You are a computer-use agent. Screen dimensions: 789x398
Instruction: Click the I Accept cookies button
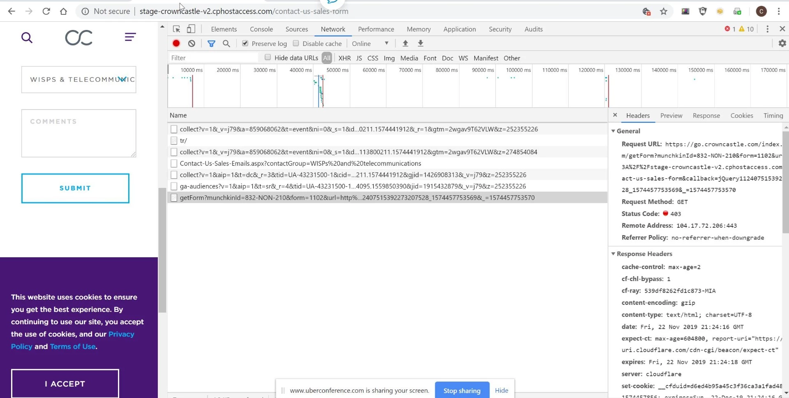point(65,384)
